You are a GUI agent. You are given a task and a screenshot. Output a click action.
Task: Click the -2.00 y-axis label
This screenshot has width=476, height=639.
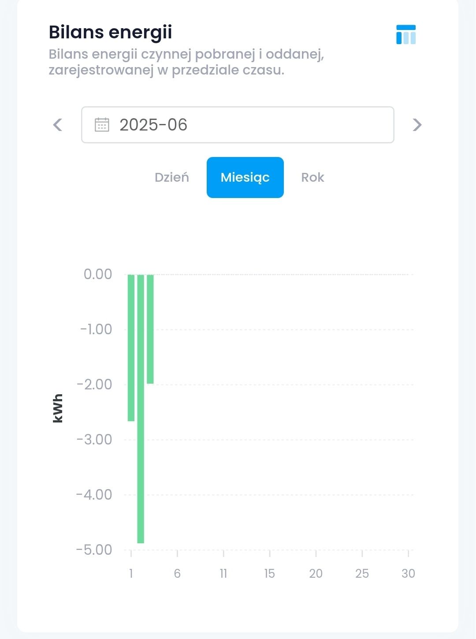tap(94, 385)
